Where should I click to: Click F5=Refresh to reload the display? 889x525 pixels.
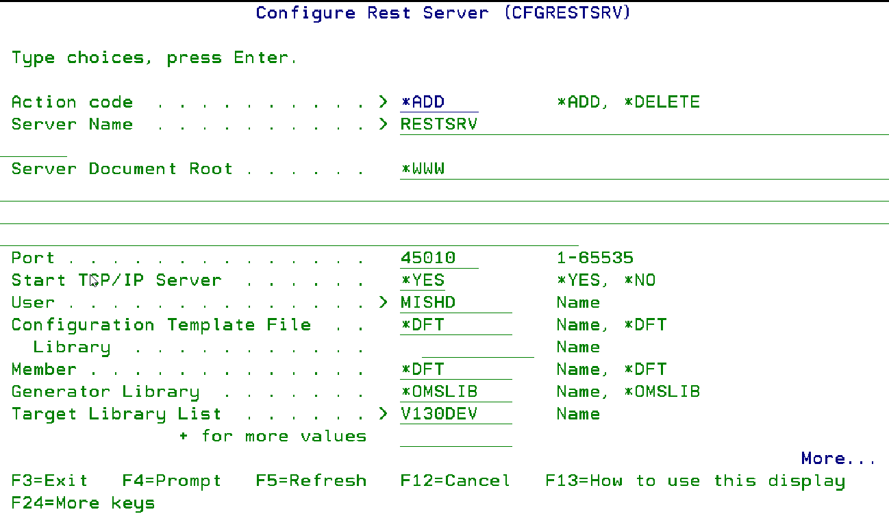pos(311,481)
